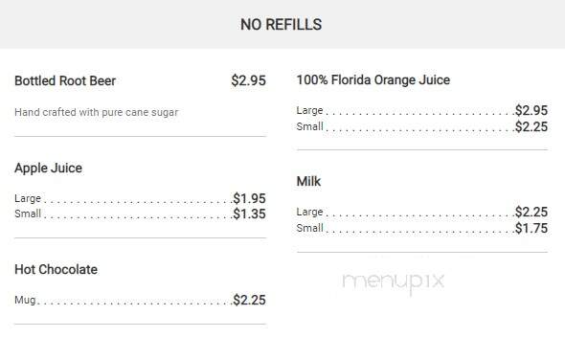Image resolution: width=565 pixels, height=360 pixels.
Task: Select the Small Orange Juice option
Action: click(422, 126)
